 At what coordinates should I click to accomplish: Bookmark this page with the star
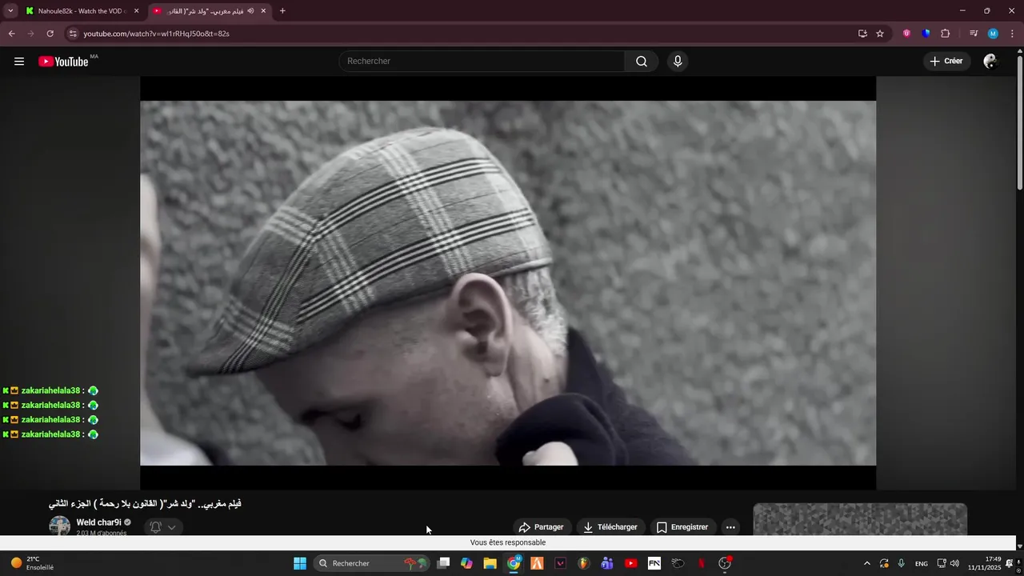(880, 34)
